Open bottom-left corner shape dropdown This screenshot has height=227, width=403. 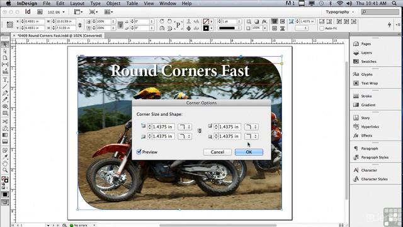point(184,136)
